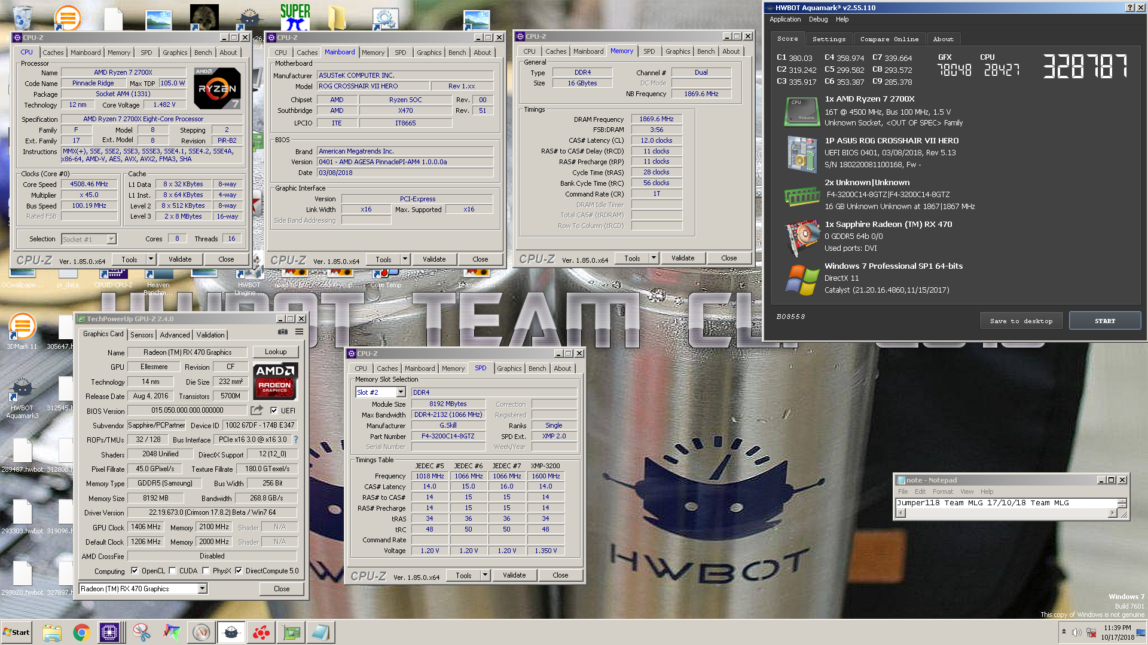This screenshot has height=645, width=1148.
Task: Click the Close button in GPU-Z
Action: coord(282,589)
